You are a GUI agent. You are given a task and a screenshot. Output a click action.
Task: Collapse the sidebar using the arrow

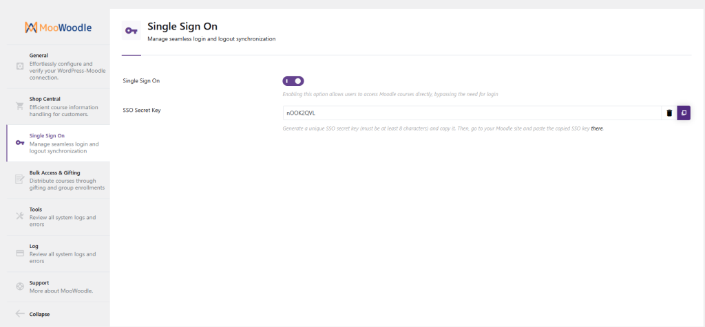coord(20,314)
